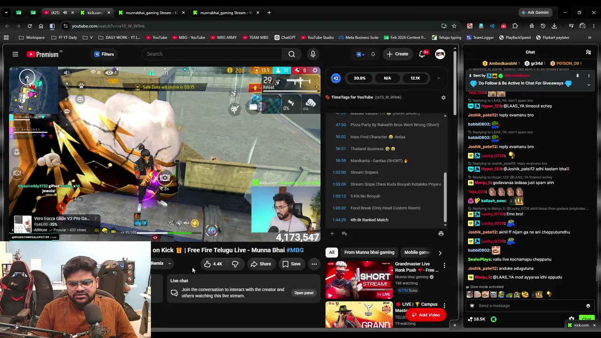Open the ChatGPT bookmark
This screenshot has height=338, width=601.
coord(284,38)
